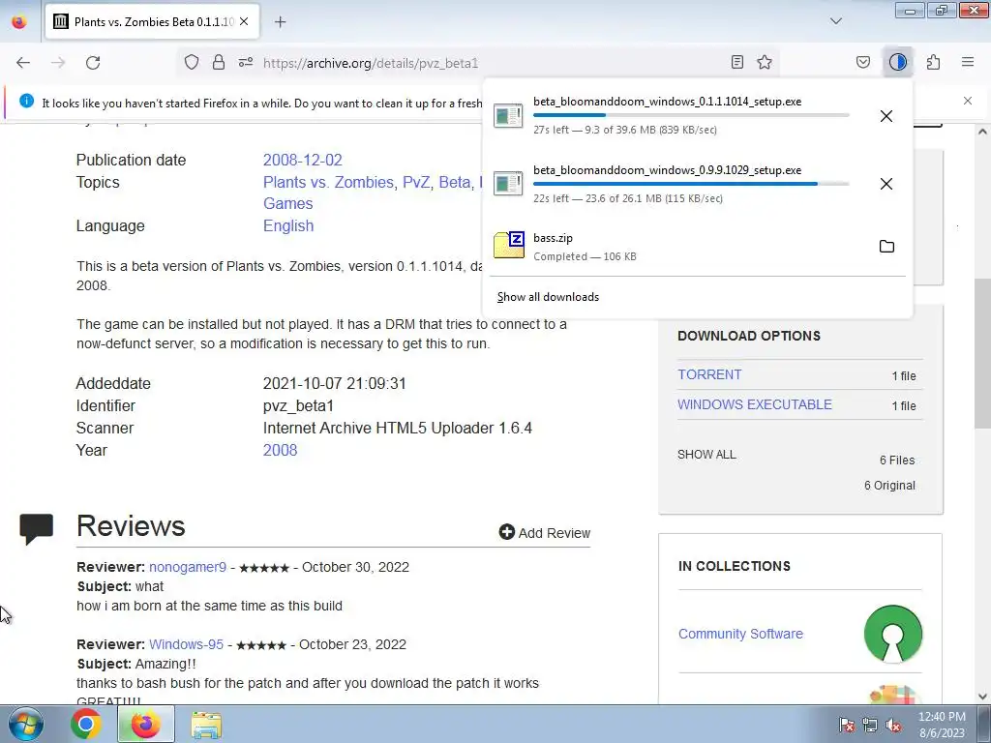Viewport: 991px width, 743px height.
Task: Open the Plants vs. Zombies topic link
Action: (x=329, y=182)
